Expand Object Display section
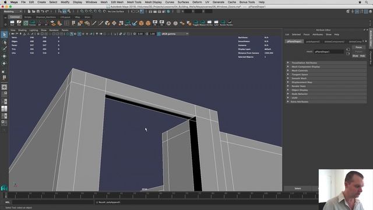This screenshot has height=210, width=373. pyautogui.click(x=326, y=90)
